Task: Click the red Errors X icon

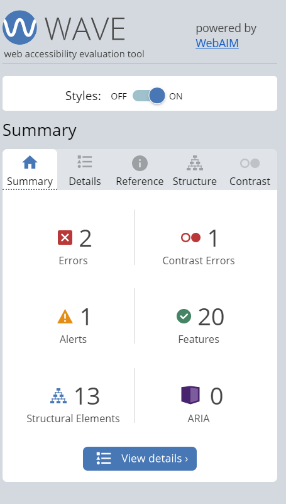Action: click(65, 238)
